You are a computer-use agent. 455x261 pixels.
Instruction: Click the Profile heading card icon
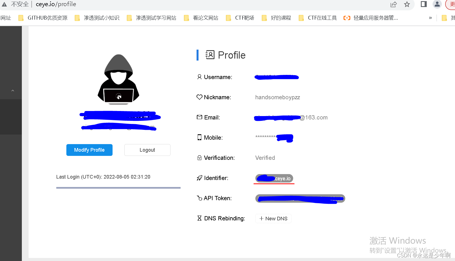click(210, 55)
